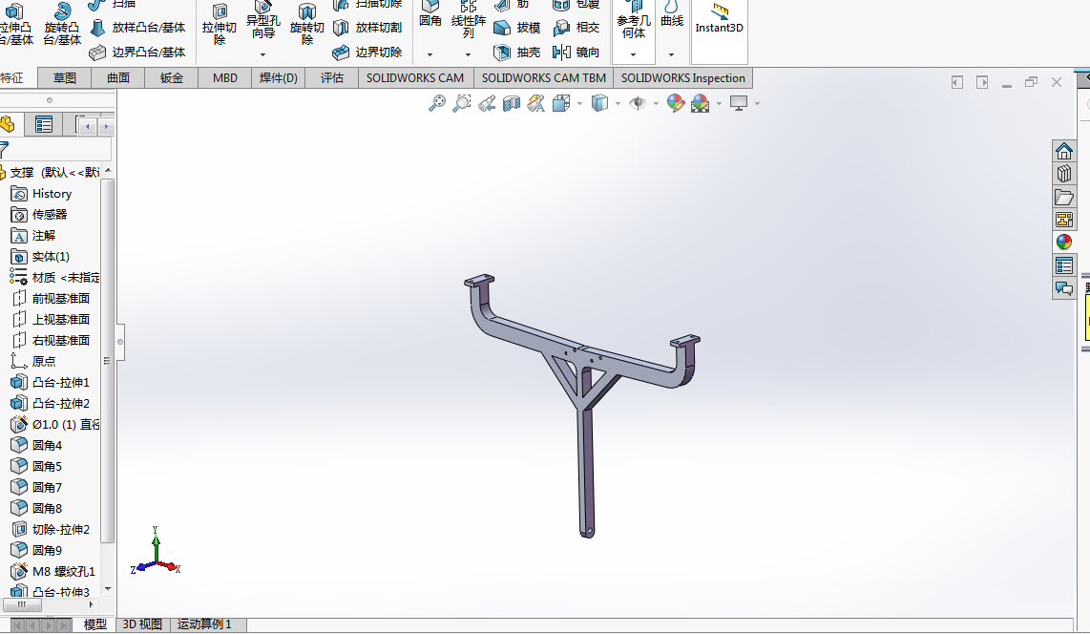Viewport: 1090px width, 634px height.
Task: Expand the 异型孔向导 dropdown arrow
Action: (262, 54)
